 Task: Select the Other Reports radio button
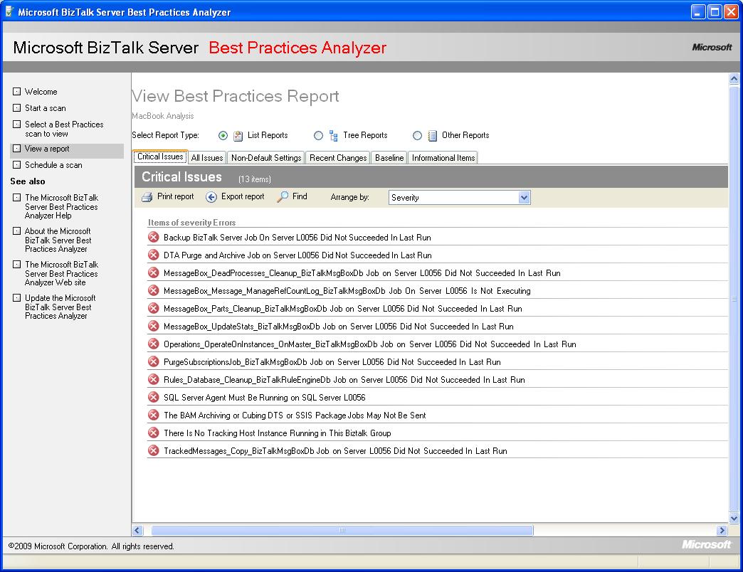(x=417, y=136)
